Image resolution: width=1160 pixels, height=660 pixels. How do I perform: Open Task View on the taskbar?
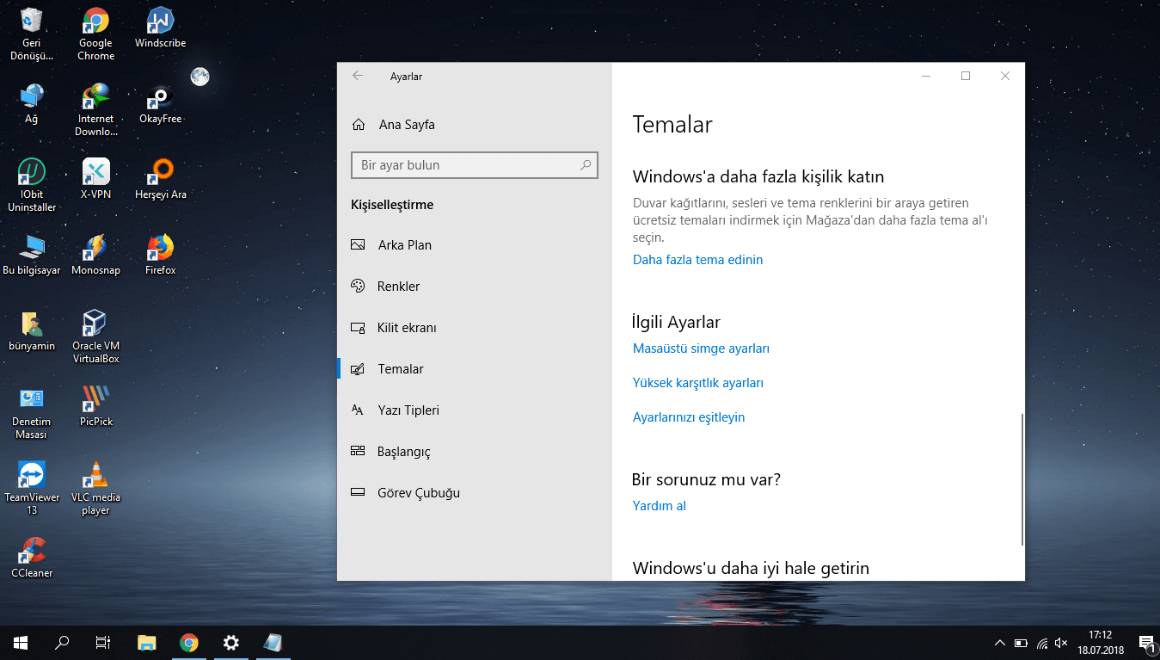[103, 642]
